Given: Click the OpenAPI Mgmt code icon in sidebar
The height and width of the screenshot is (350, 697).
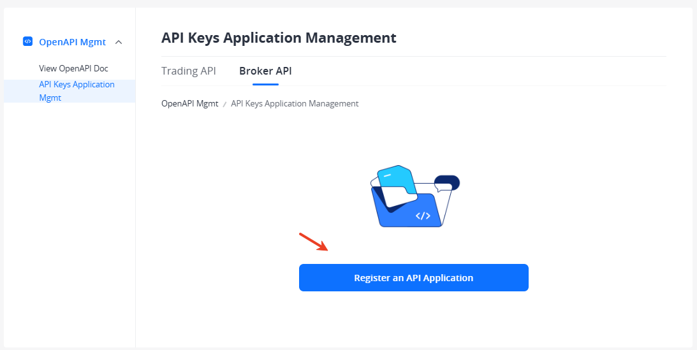Looking at the screenshot, I should pyautogui.click(x=27, y=41).
